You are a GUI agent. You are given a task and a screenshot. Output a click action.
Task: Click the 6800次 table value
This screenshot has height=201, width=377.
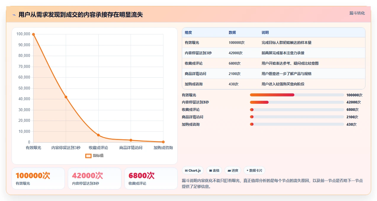235,63
